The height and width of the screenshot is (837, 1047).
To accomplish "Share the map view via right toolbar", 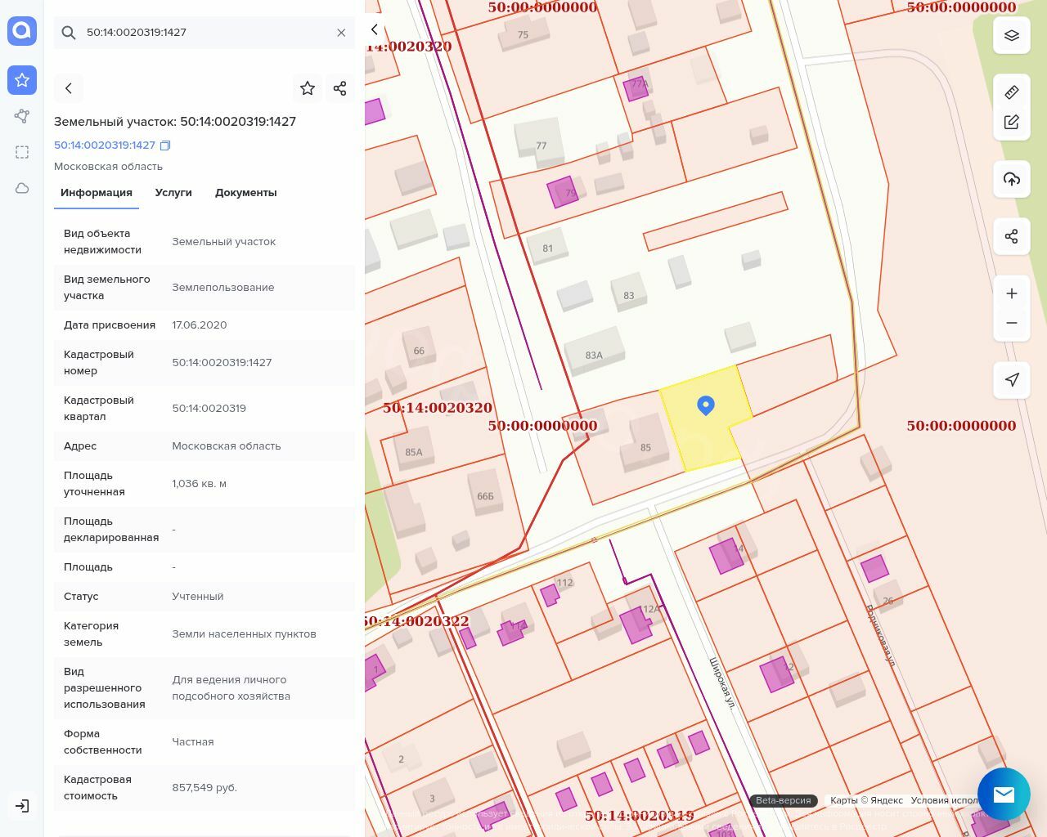I will click(1011, 236).
